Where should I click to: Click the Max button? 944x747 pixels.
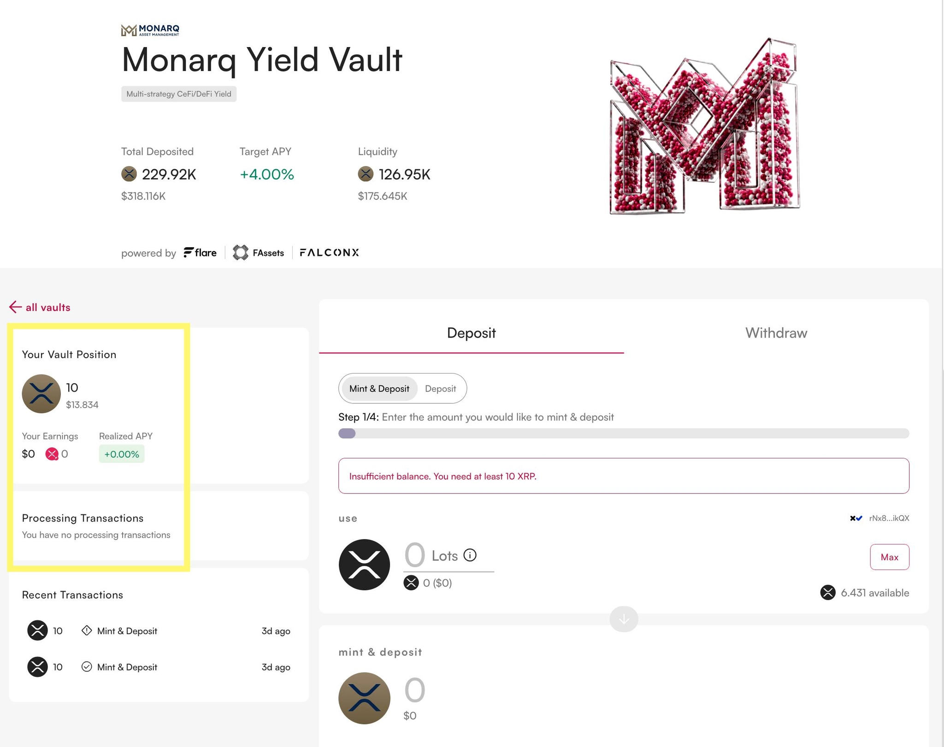(x=890, y=557)
